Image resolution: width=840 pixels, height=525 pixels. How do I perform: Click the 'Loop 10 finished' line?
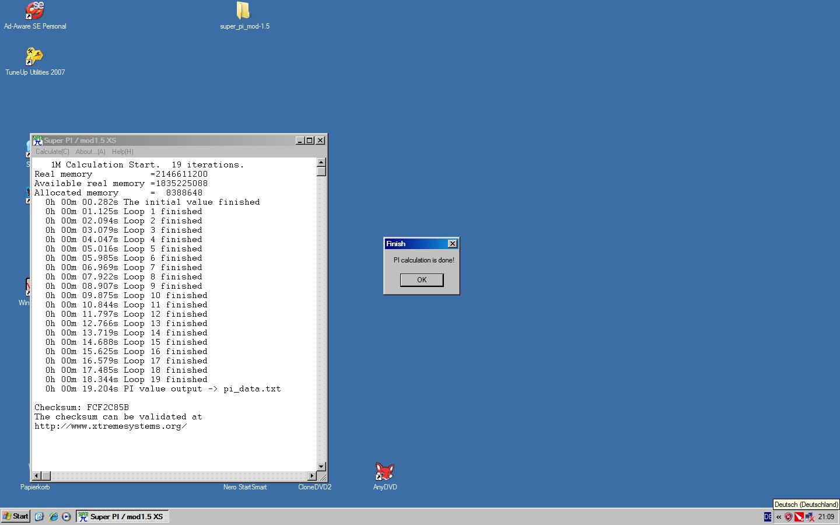coord(127,296)
